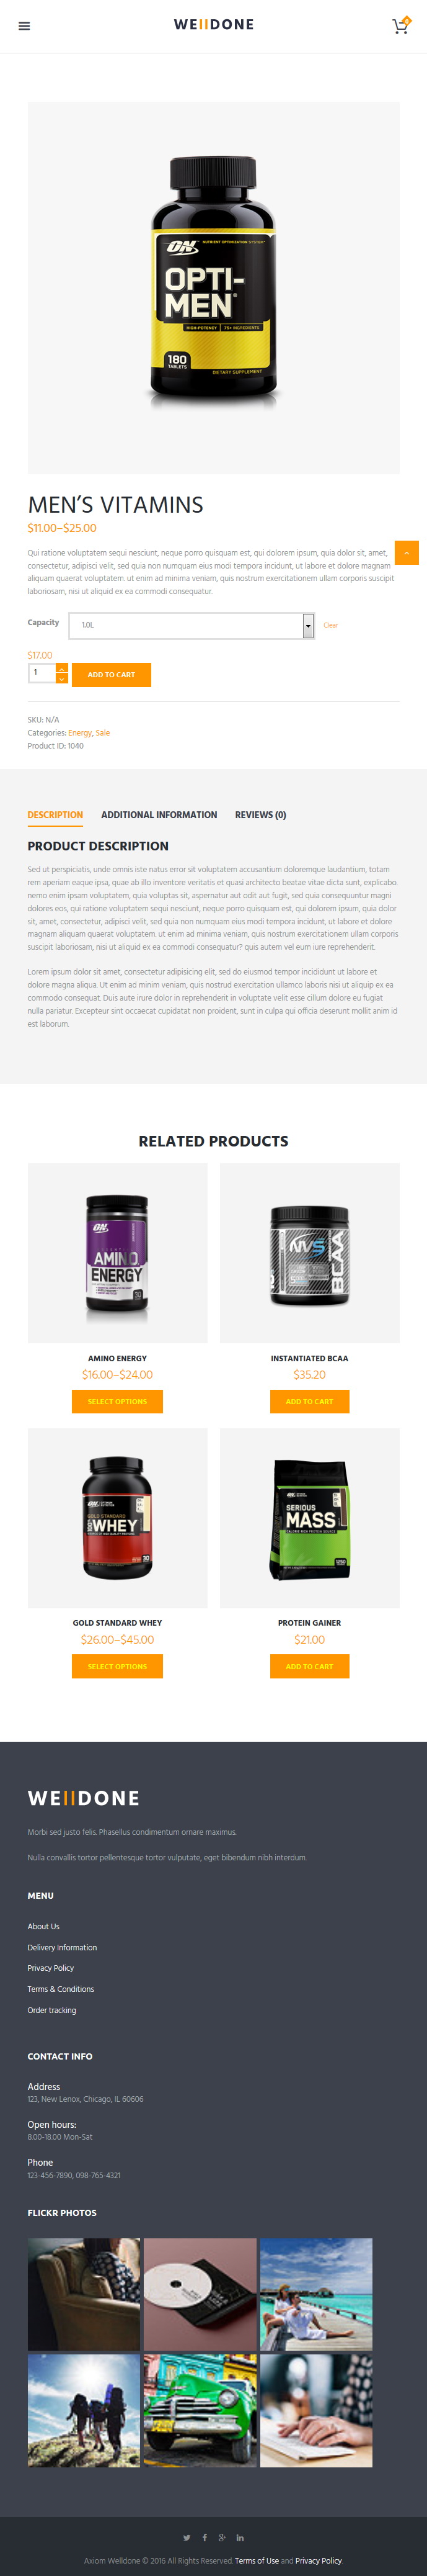
Task: Open the LinkedIn icon in the footer
Action: 239,2538
